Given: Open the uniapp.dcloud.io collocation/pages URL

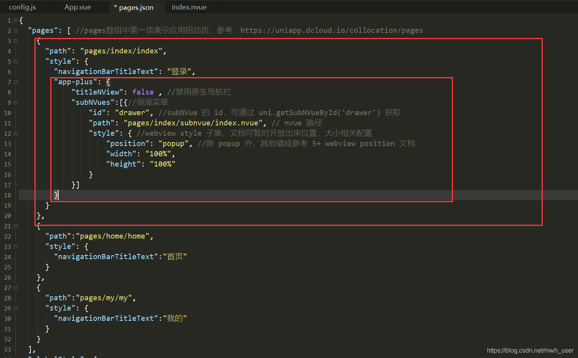Looking at the screenshot, I should click(332, 30).
